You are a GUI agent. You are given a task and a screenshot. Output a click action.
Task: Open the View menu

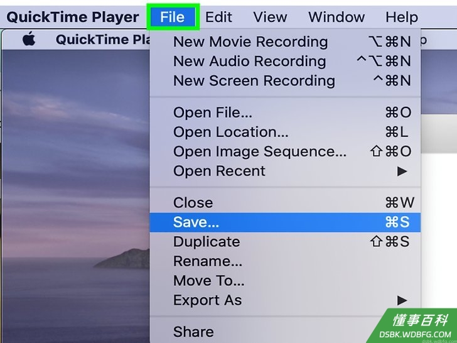270,17
